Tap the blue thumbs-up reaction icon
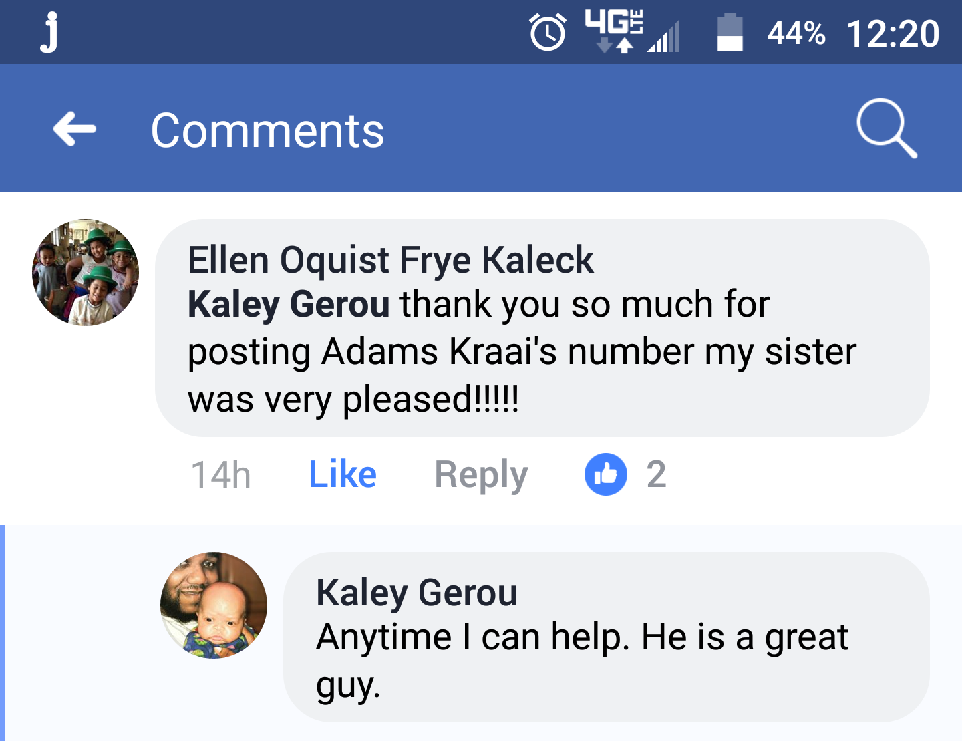 point(605,474)
